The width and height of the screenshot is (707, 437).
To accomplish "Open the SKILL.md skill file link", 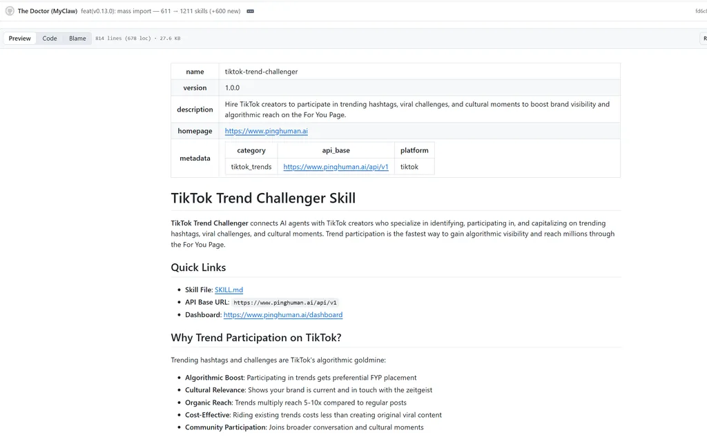I will [x=229, y=289].
